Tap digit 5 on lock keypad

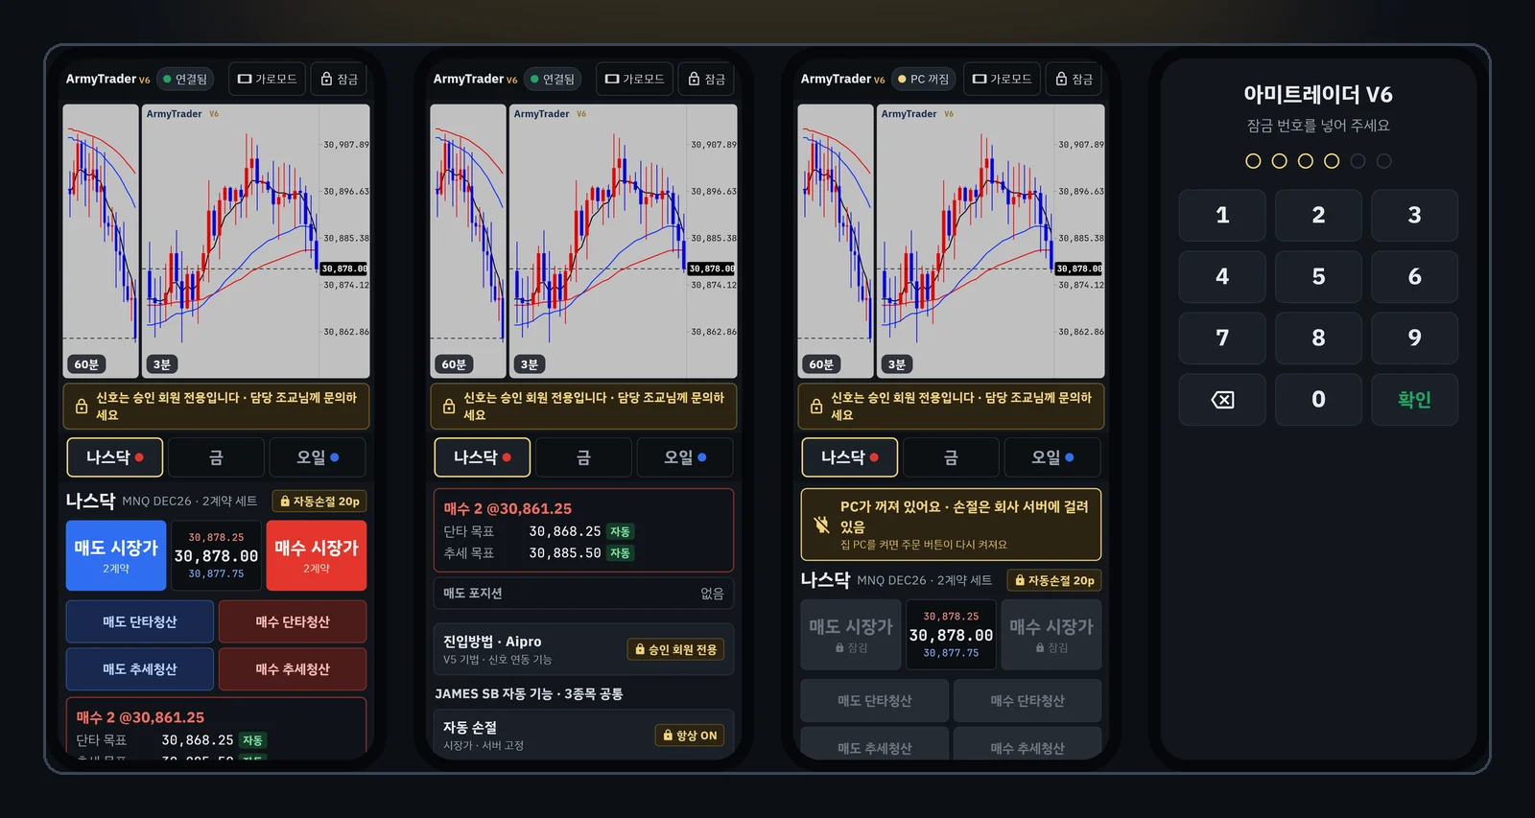pyautogui.click(x=1318, y=276)
